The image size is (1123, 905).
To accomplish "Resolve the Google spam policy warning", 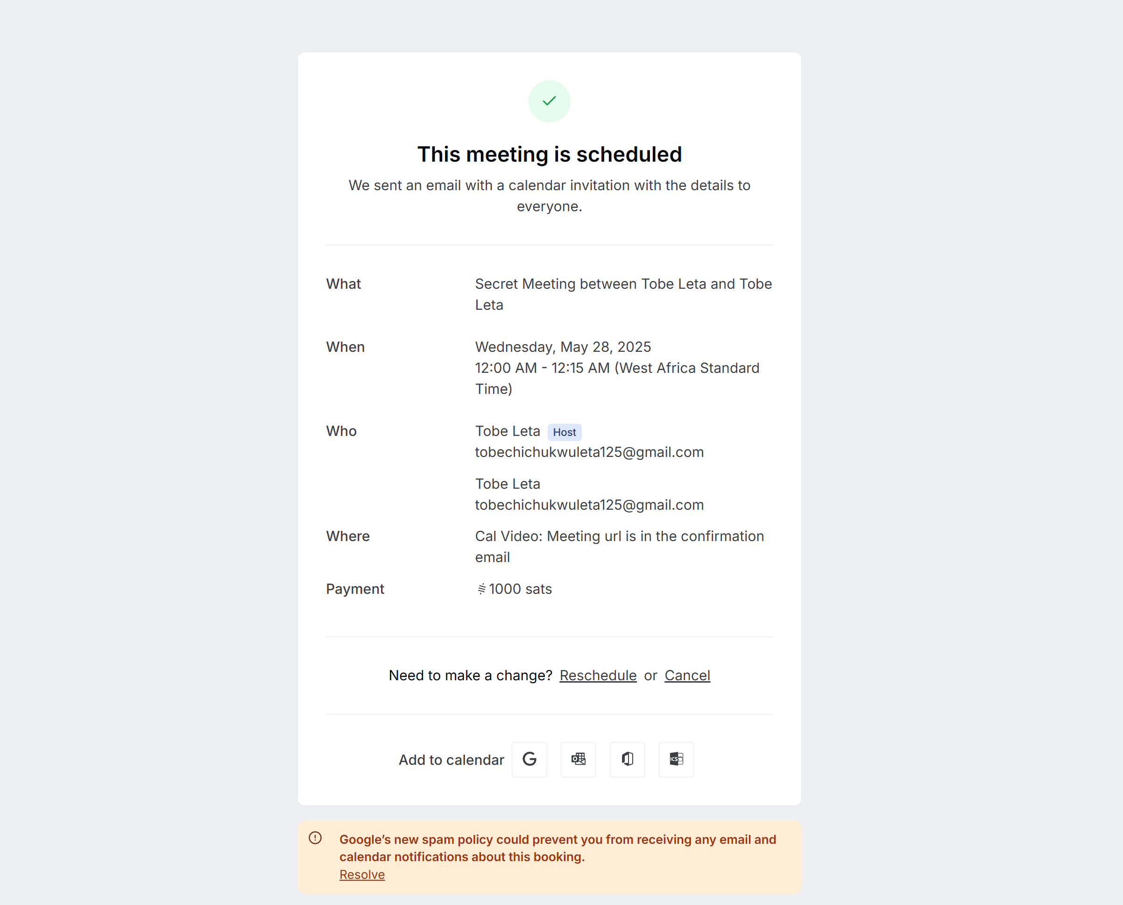I will pos(362,875).
